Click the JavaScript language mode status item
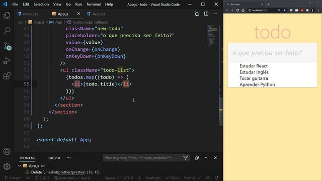 [153, 178]
